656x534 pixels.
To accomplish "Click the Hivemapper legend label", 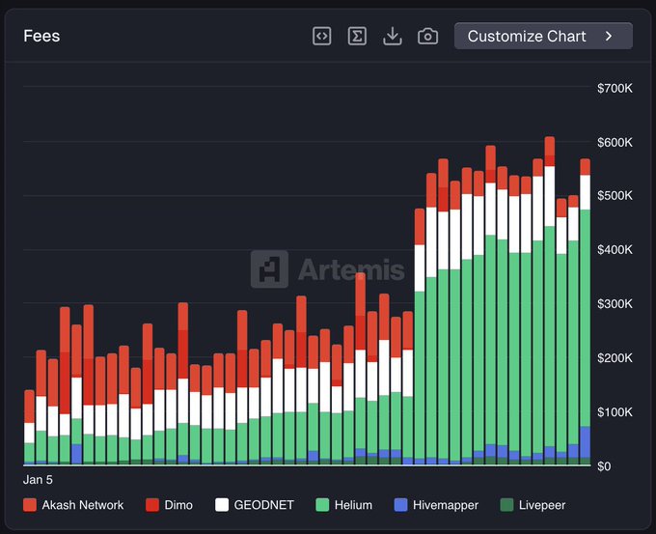I will (446, 505).
